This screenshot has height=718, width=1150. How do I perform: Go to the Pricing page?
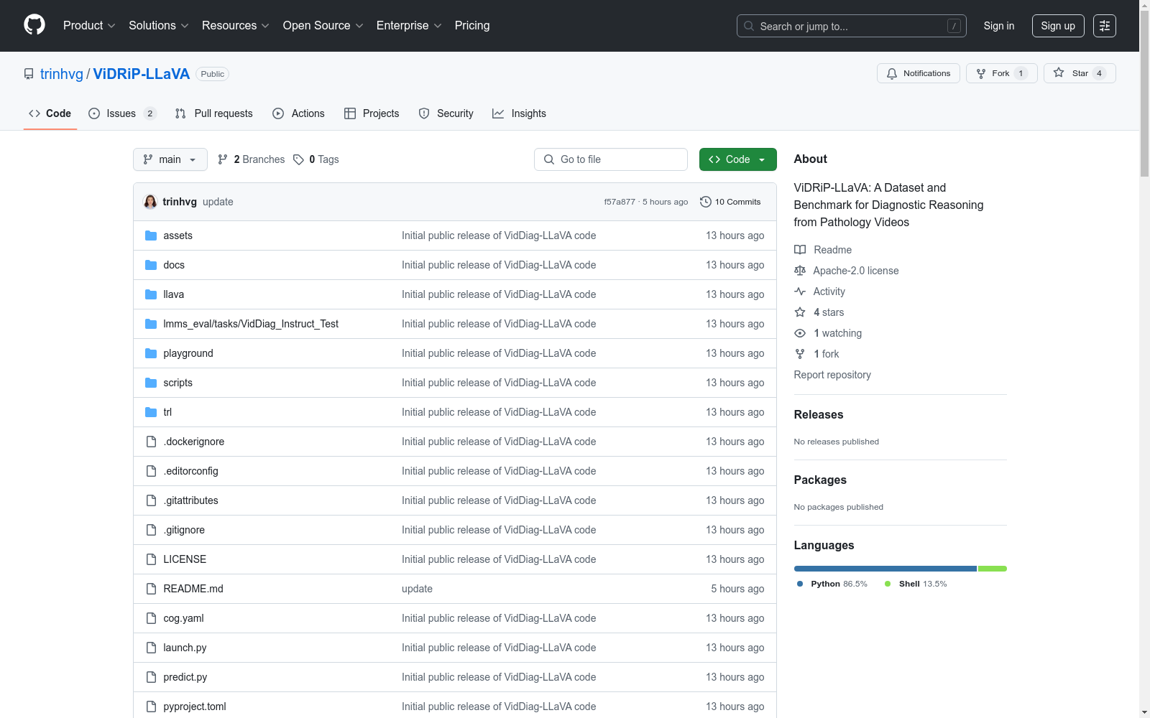(x=472, y=25)
